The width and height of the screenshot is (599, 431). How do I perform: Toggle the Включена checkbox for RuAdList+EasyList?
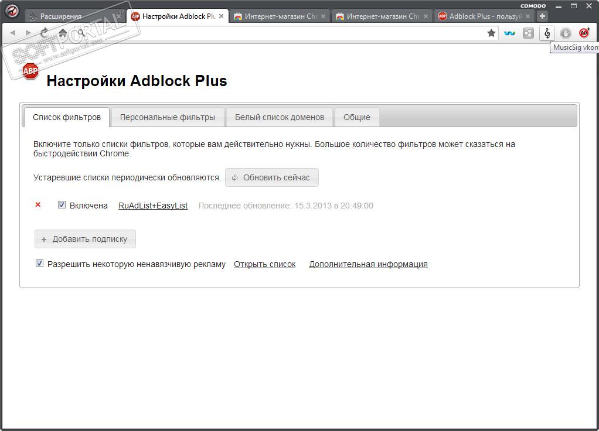(62, 204)
